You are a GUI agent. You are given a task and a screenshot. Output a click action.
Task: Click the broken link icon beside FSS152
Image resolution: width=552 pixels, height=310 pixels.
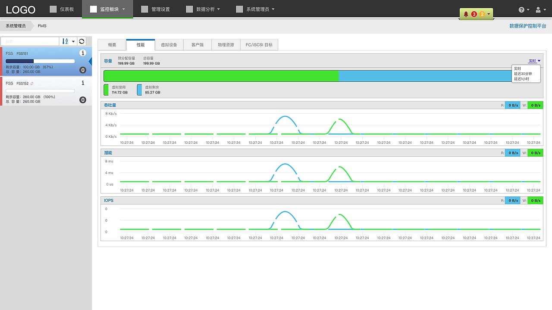pos(32,83)
